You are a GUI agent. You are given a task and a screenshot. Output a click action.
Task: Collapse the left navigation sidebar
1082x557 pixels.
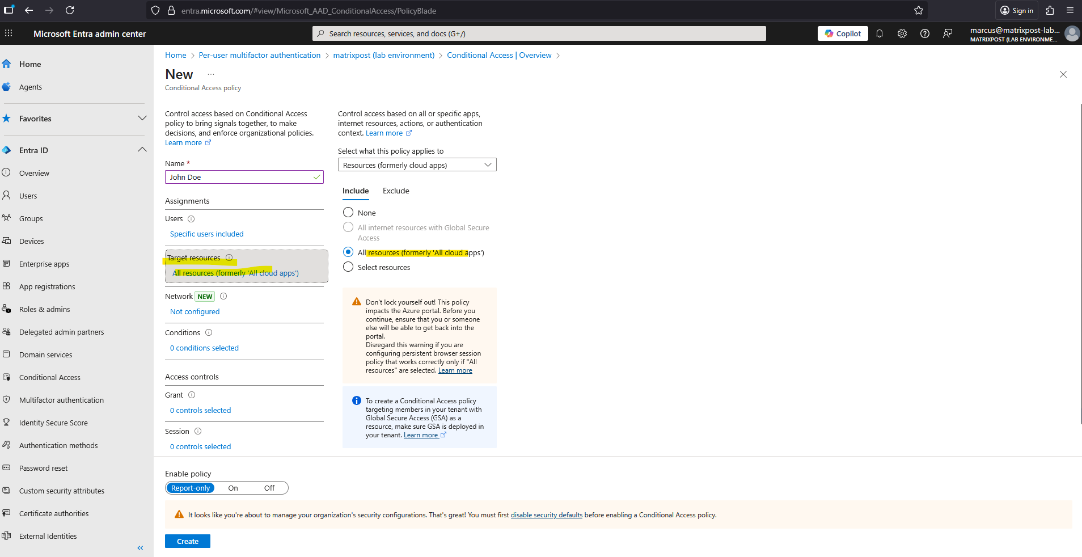(140, 548)
